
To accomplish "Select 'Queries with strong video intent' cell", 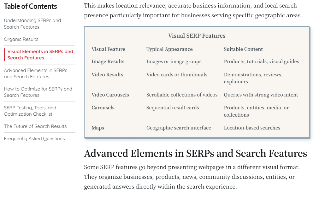I will tap(261, 95).
